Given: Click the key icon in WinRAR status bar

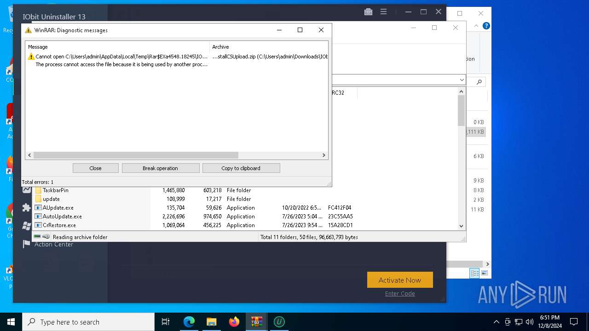Looking at the screenshot, I should 46,237.
